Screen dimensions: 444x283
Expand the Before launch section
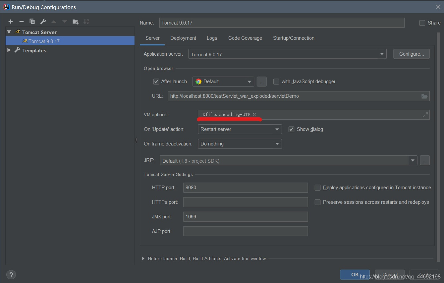(143, 258)
